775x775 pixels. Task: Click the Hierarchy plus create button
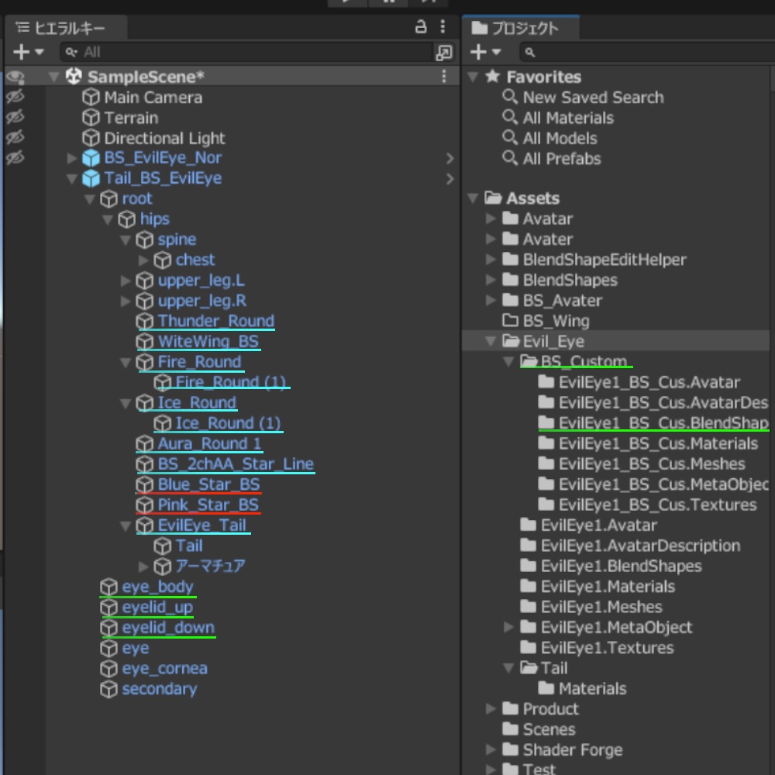coord(21,52)
